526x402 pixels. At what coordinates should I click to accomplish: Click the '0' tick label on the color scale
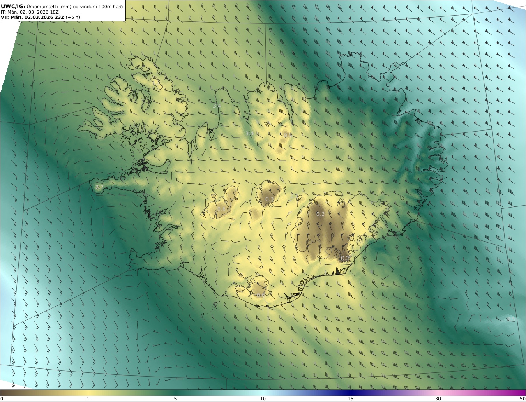coord(2,399)
